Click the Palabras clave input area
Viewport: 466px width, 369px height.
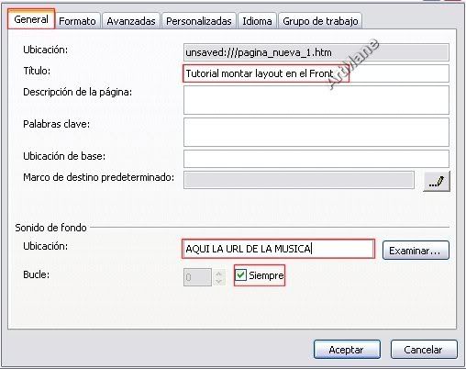[x=316, y=132]
